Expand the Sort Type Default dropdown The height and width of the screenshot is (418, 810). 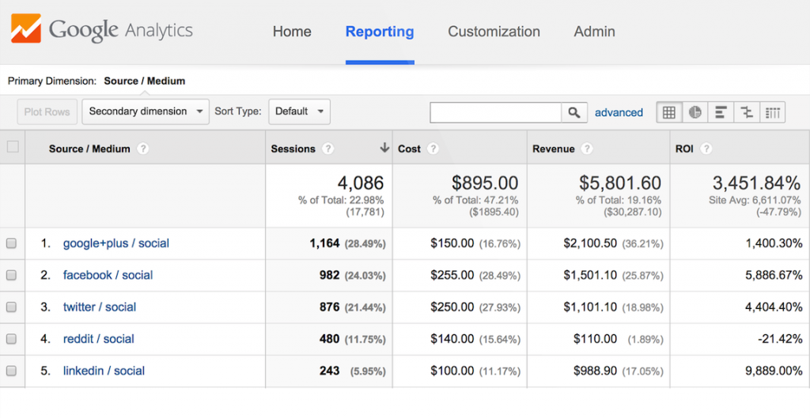299,111
